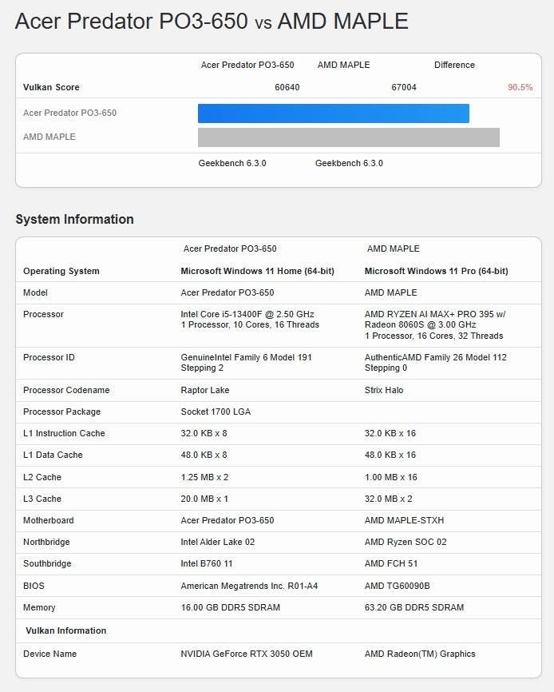Screen dimensions: 554x692
Task: Select the Raptor Lake codename
Action: coord(205,390)
